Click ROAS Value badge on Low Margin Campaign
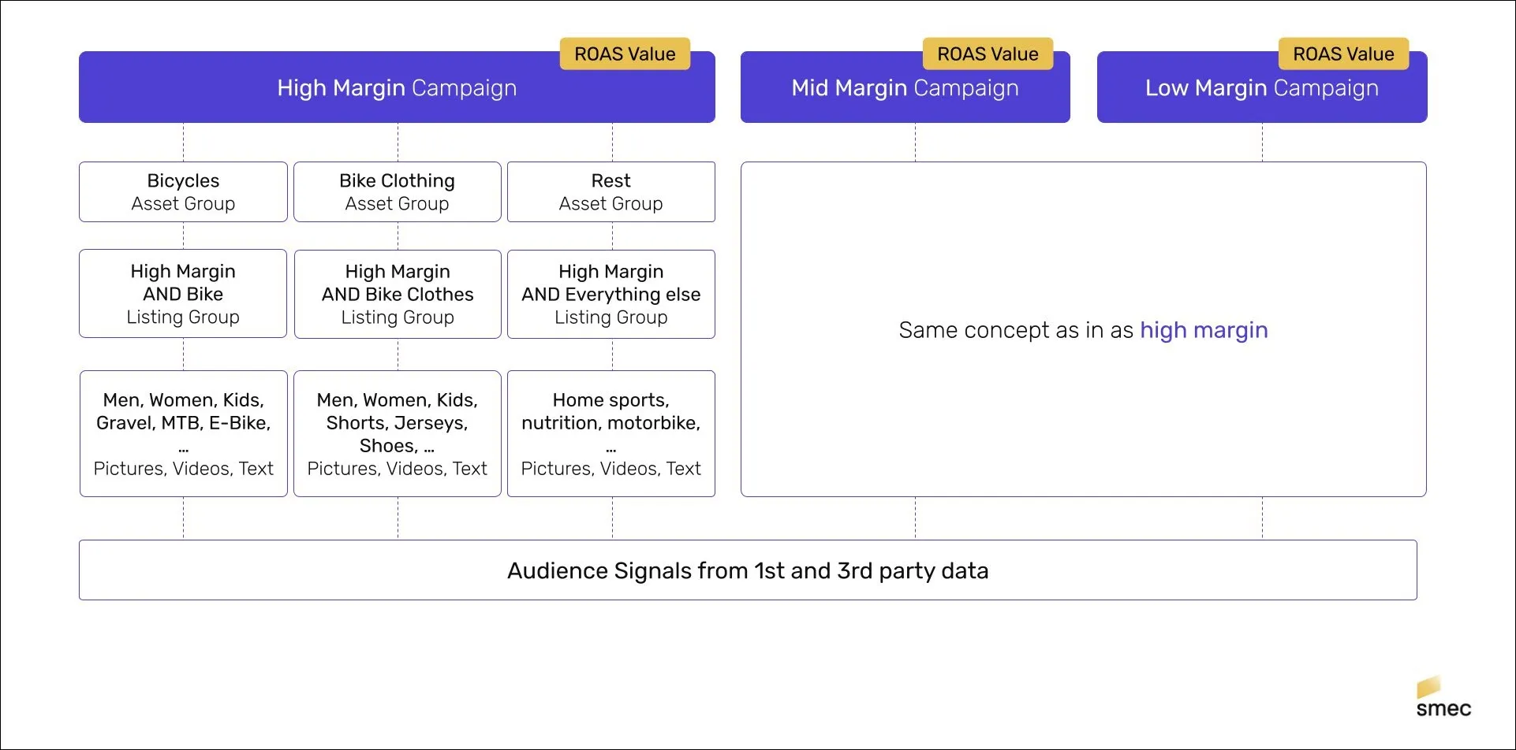 point(1343,54)
